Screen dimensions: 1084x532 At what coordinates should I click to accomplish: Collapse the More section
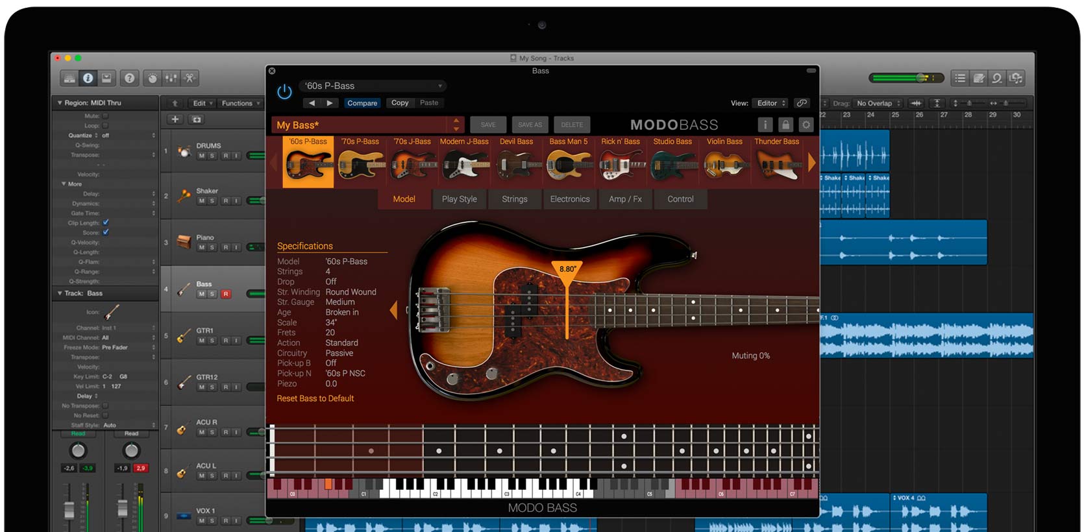pyautogui.click(x=64, y=184)
